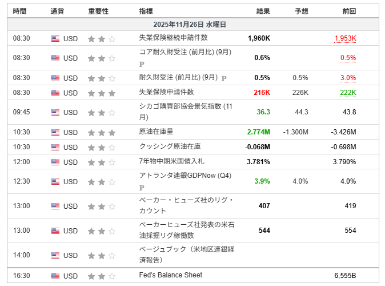Open the Fed's Balance Sheet event
Image resolution: width=385 pixels, height=286 pixels.
(x=171, y=275)
